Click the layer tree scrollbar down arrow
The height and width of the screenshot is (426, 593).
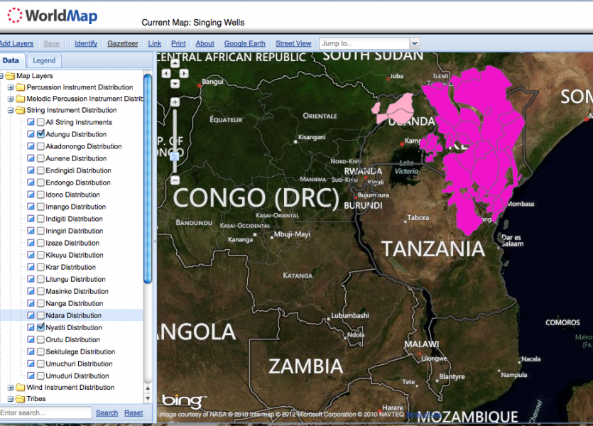(x=148, y=398)
